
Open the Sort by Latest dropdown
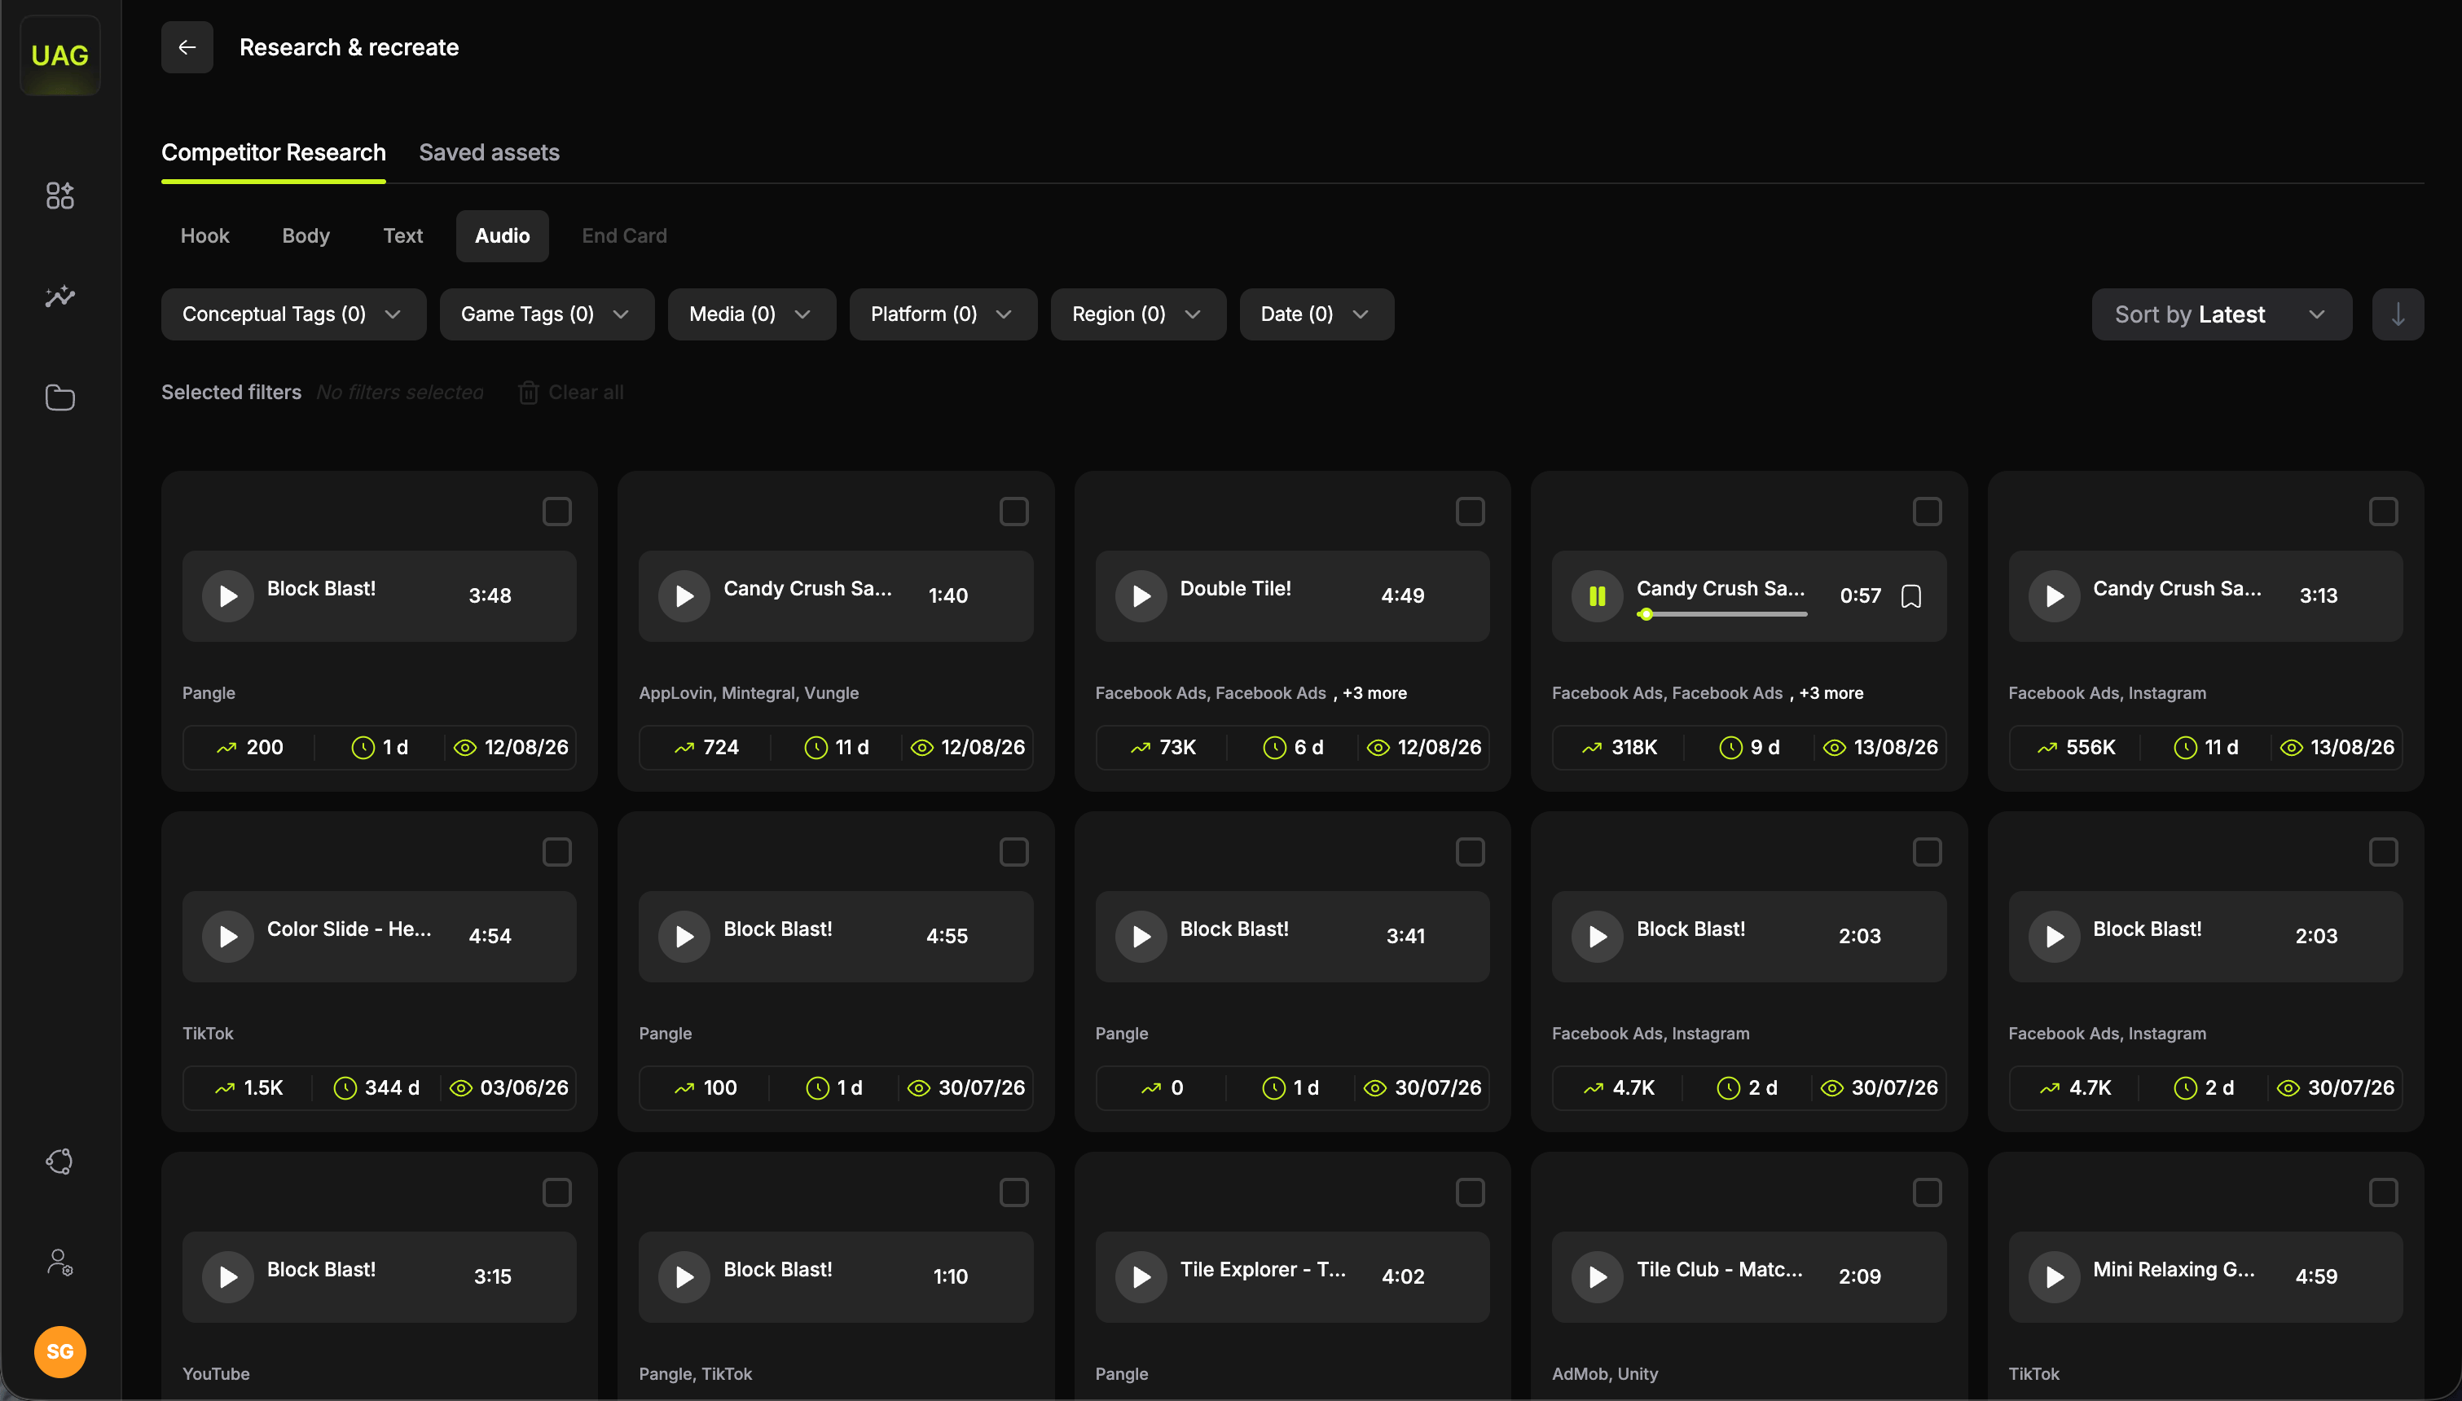(x=2222, y=314)
